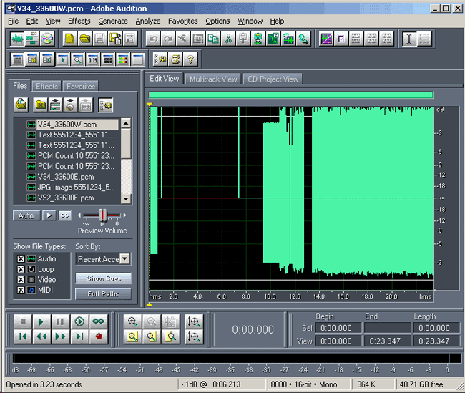The width and height of the screenshot is (465, 393).
Task: Uncheck the Audio file type checkbox
Action: [21, 259]
